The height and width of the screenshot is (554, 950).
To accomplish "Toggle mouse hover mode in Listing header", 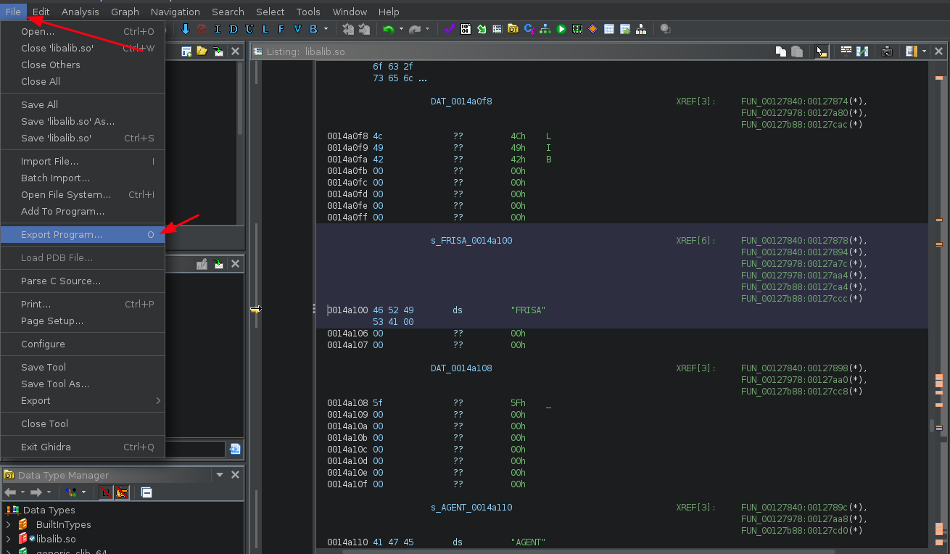I will [x=821, y=51].
